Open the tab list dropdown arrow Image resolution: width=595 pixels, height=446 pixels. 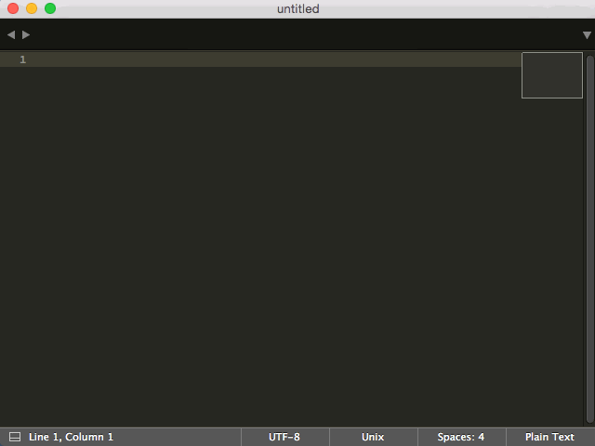point(587,35)
